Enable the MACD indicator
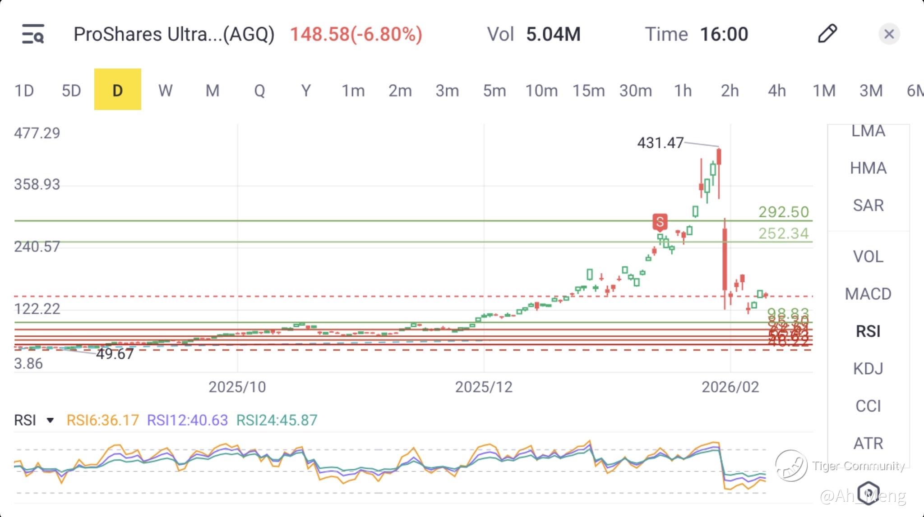The width and height of the screenshot is (924, 517). tap(868, 294)
